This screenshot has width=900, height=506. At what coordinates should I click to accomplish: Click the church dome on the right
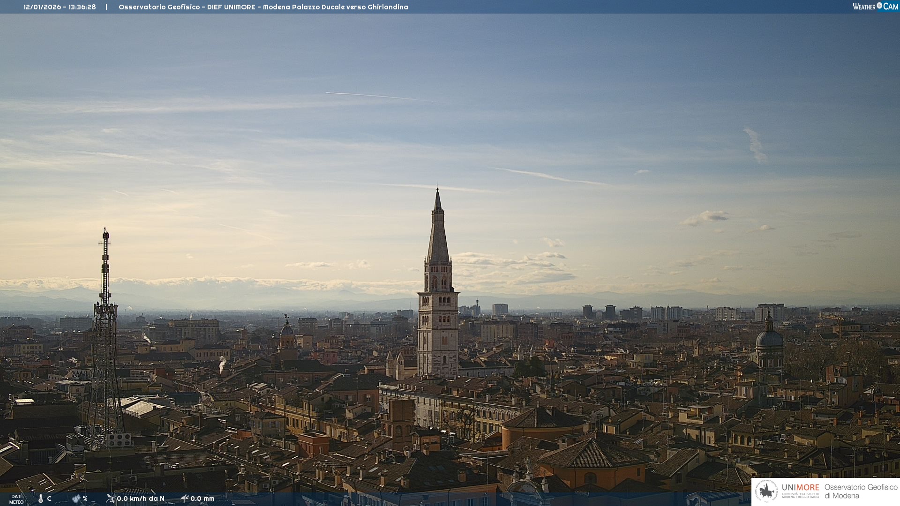pyautogui.click(x=769, y=337)
